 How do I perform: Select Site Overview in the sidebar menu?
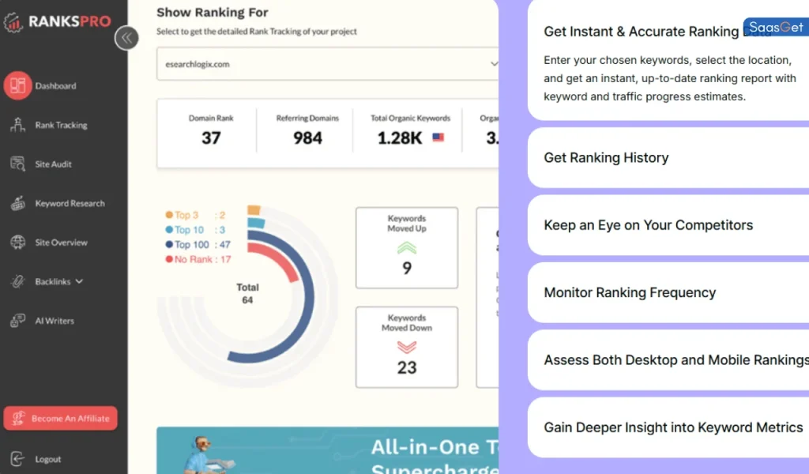(19, 242)
